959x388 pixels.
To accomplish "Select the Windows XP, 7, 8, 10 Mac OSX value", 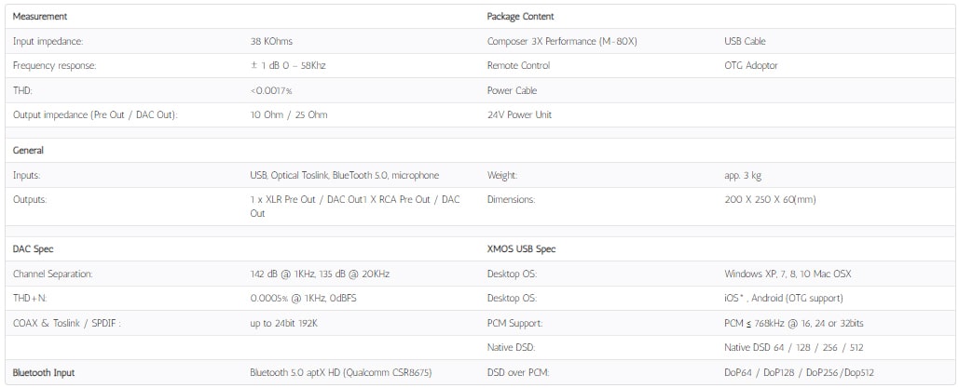I will 788,274.
